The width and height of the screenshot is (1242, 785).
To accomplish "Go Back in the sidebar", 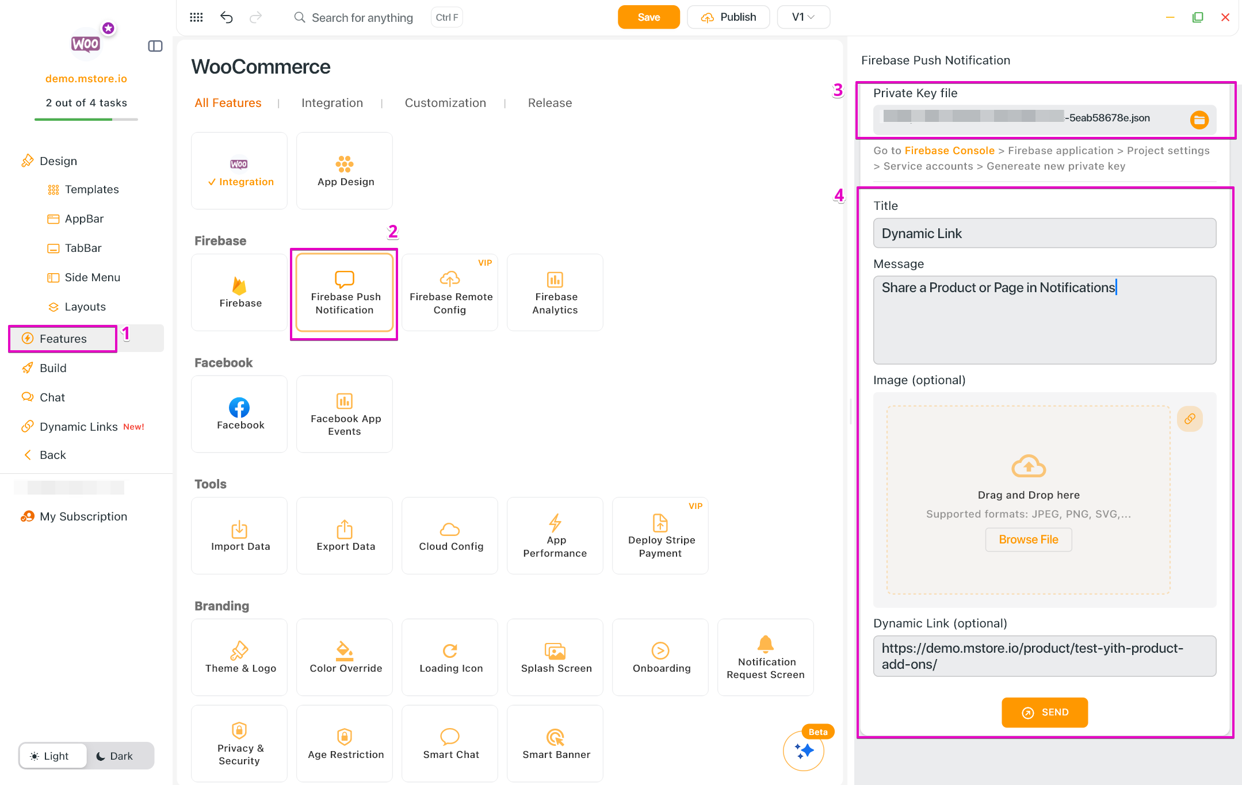I will tap(53, 455).
